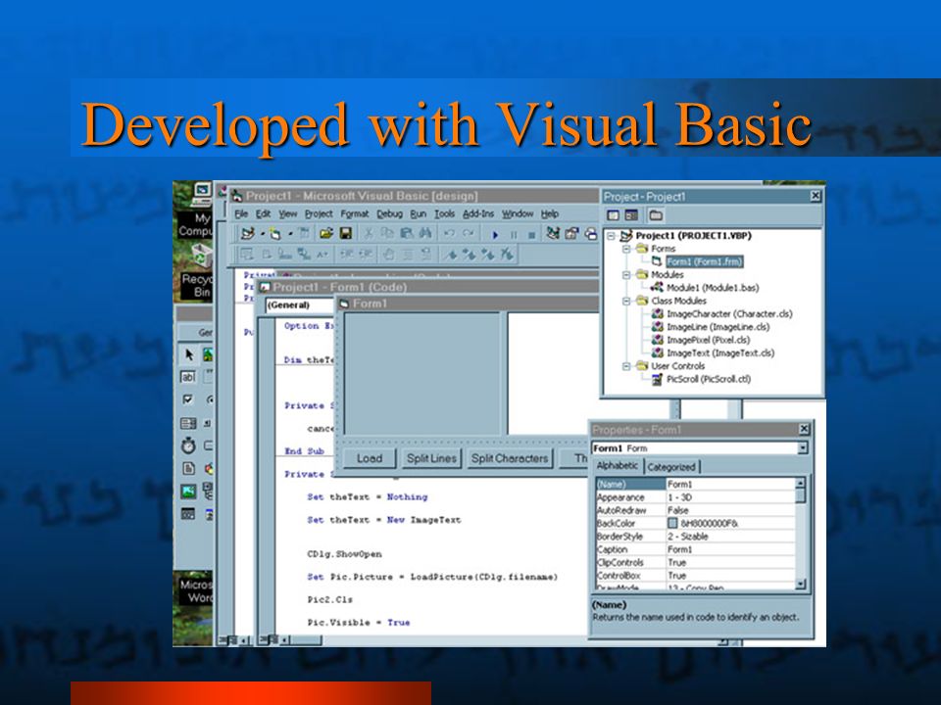Click the Load button on Form1
Screen dimensions: 941x705
point(370,458)
